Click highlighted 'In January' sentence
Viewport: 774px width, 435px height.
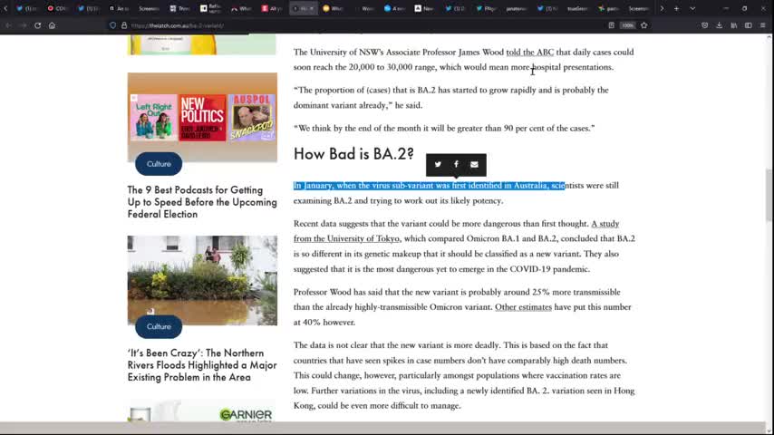(429, 186)
